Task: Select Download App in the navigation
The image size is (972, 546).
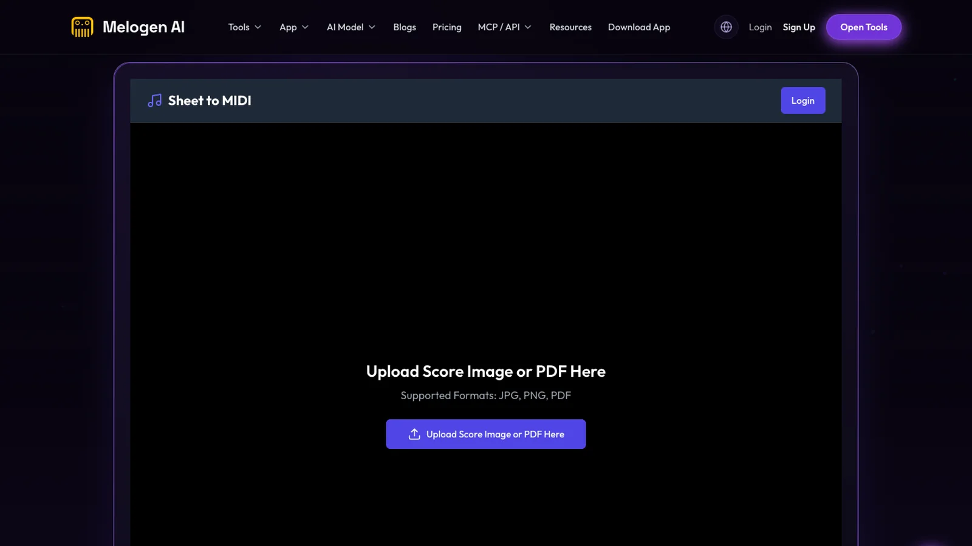Action: coord(639,27)
